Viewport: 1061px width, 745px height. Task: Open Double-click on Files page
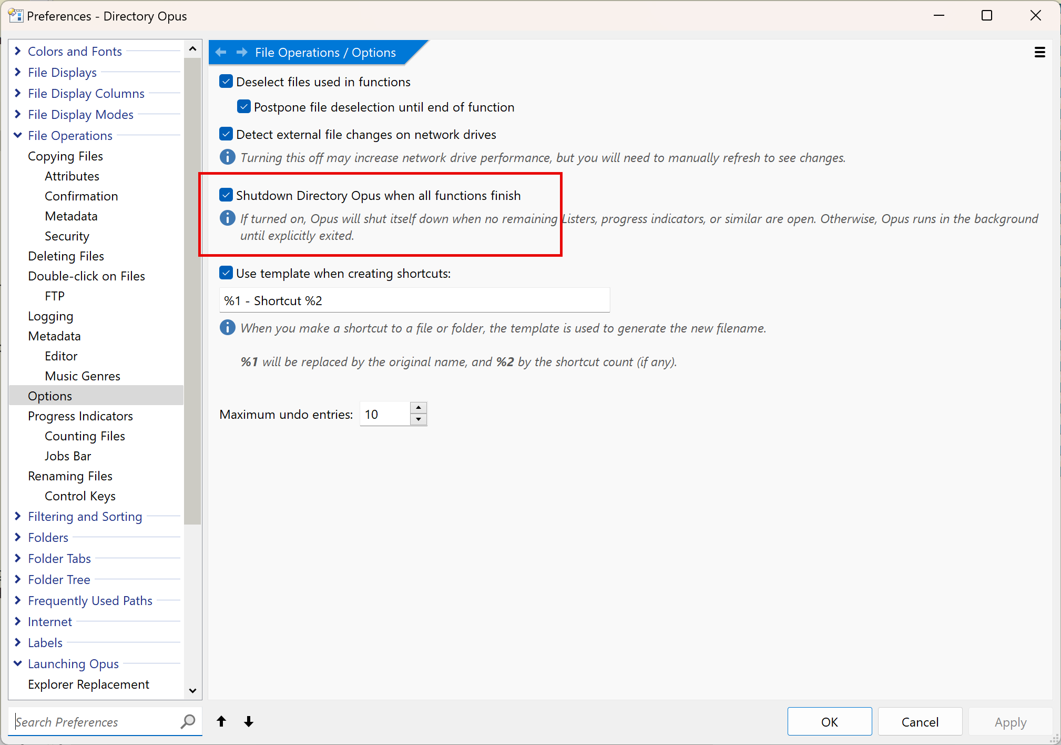tap(86, 276)
